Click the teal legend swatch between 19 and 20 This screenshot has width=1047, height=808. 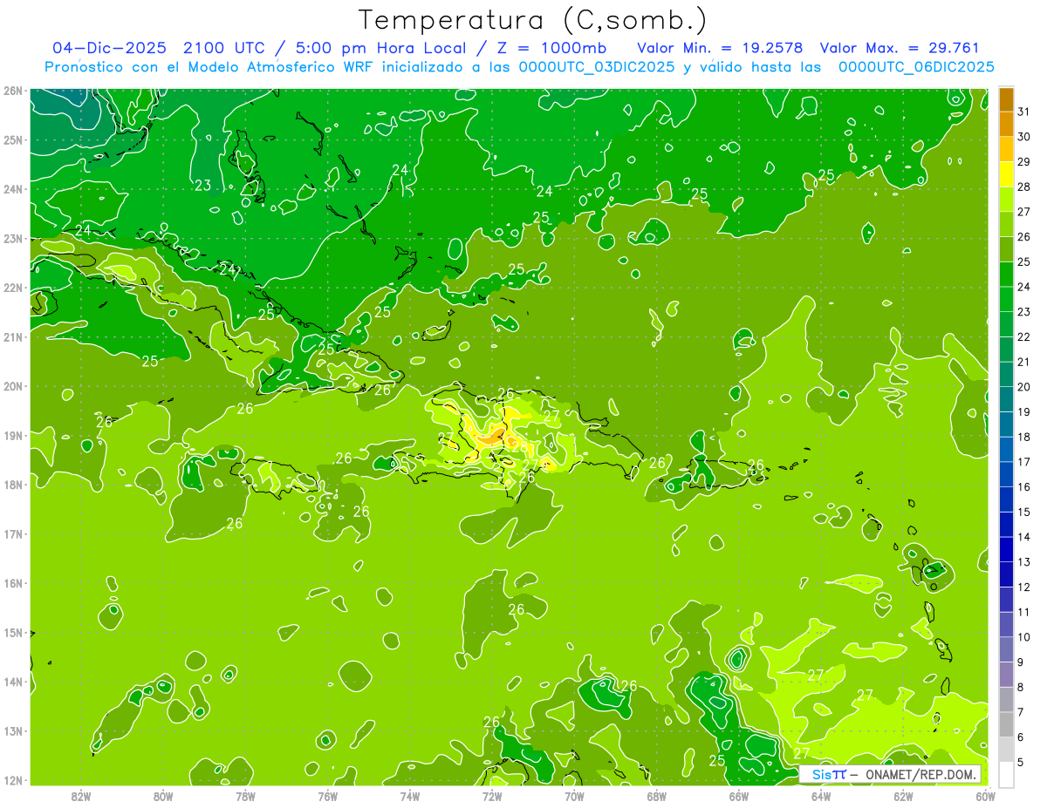pos(1007,399)
